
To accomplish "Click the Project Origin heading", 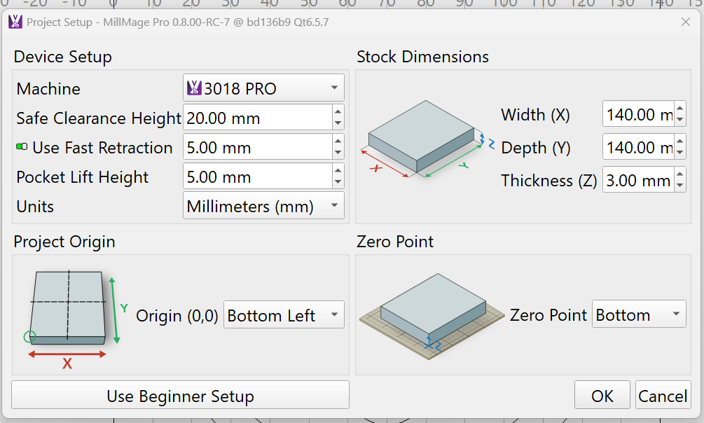I will tap(64, 242).
